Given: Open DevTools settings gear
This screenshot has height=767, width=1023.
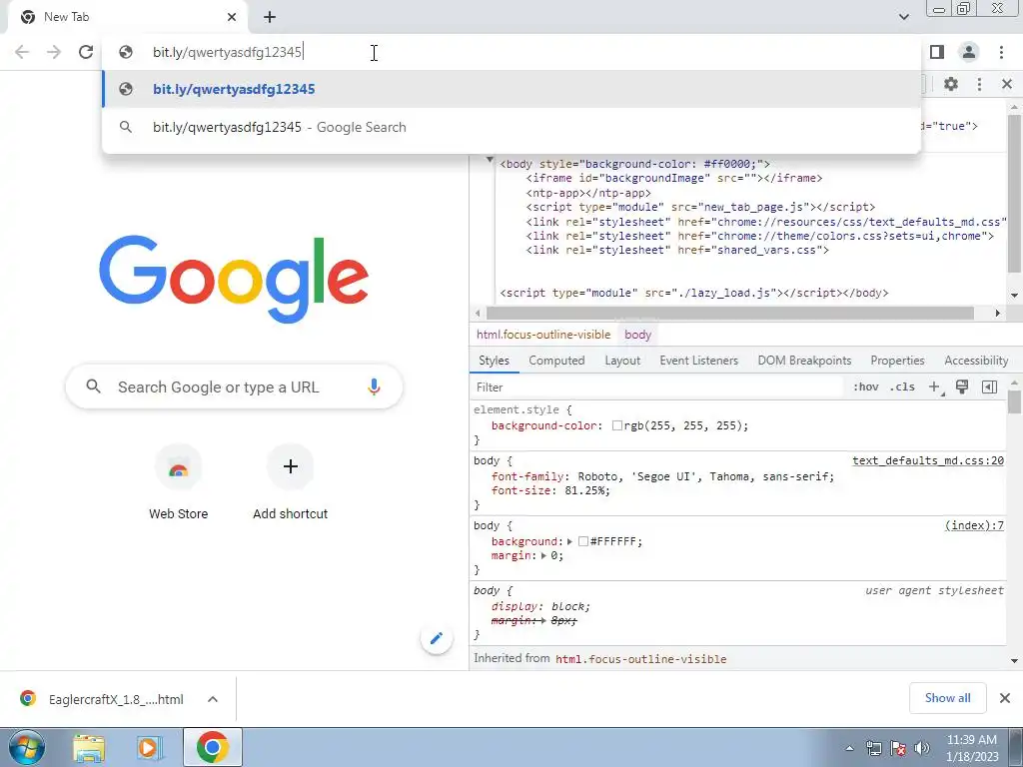Looking at the screenshot, I should coord(951,84).
